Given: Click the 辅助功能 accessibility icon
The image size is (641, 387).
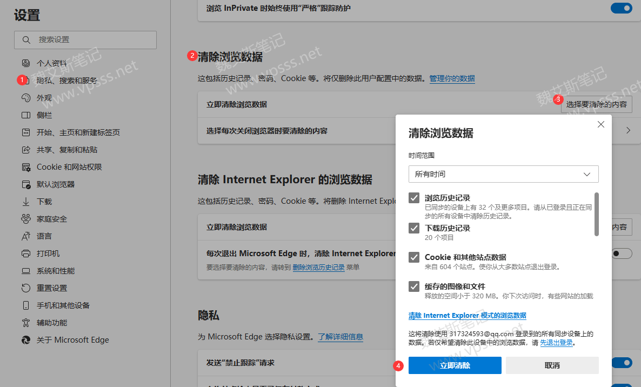Looking at the screenshot, I should click(x=26, y=323).
